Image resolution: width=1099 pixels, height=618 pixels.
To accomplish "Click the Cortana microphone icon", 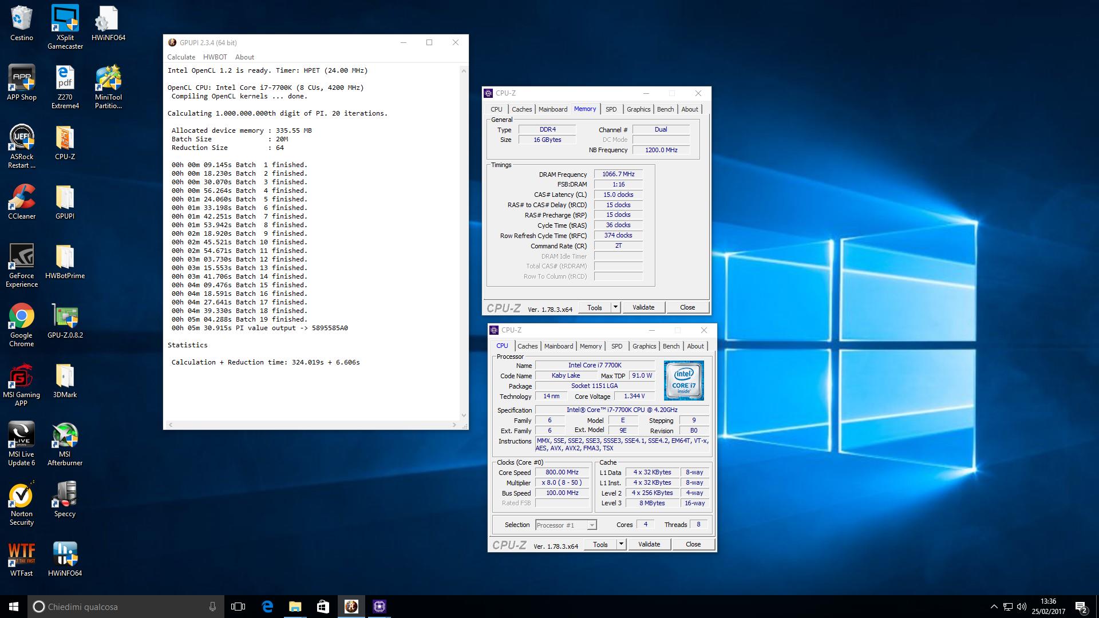I will coord(212,607).
